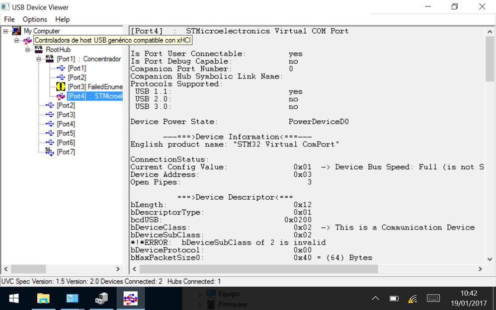The width and height of the screenshot is (496, 310).
Task: Open the touch keyboard tray icon
Action: [433, 298]
